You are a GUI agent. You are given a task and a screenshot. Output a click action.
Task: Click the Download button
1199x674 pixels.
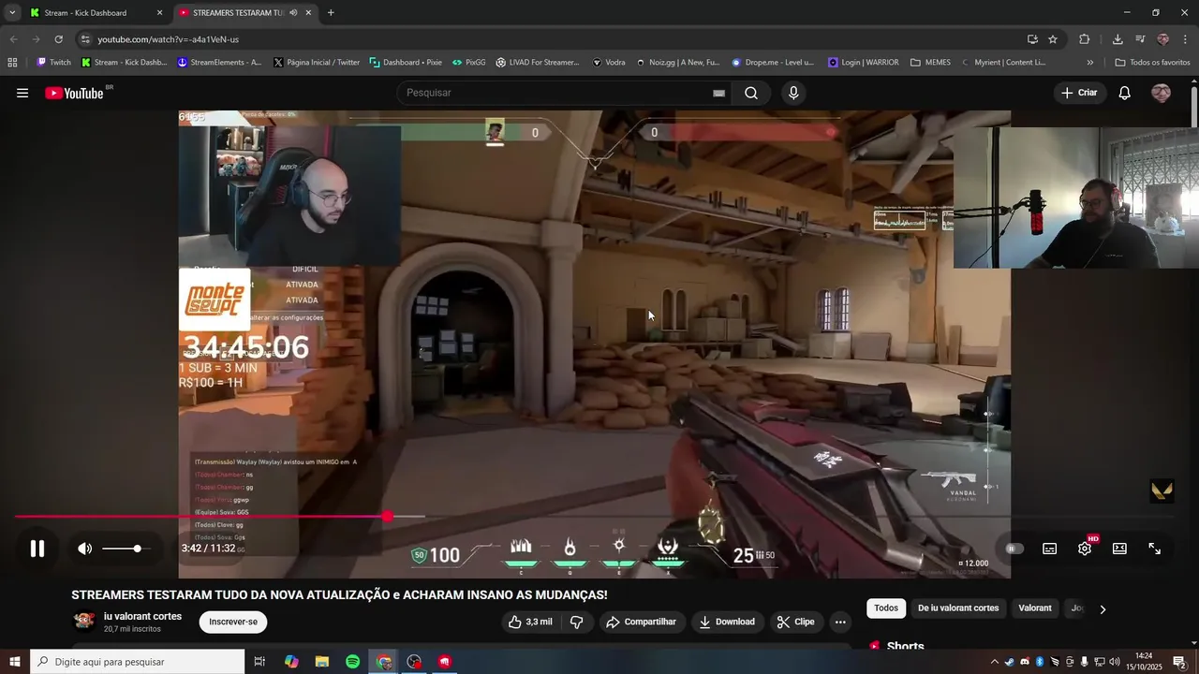(727, 622)
